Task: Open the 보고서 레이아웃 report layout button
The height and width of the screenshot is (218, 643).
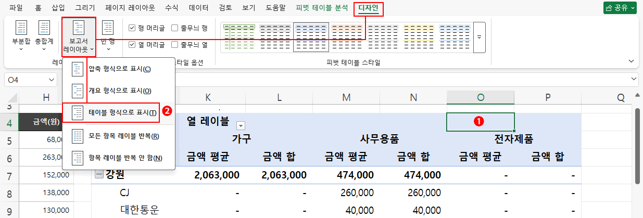Action: click(79, 36)
